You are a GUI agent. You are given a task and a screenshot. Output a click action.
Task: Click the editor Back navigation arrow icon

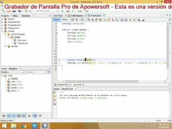pyautogui.click(x=77, y=20)
